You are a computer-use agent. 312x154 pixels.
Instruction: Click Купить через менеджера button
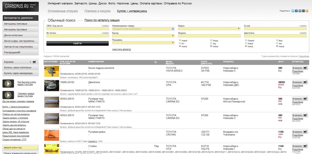[x=20, y=73]
